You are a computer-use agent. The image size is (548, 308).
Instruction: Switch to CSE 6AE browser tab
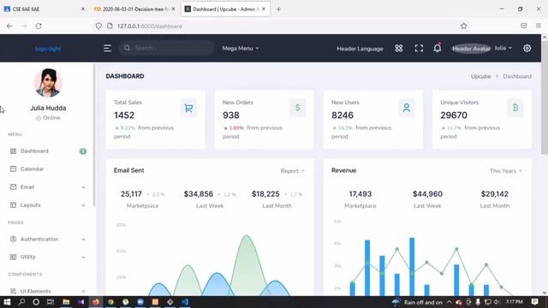point(44,9)
